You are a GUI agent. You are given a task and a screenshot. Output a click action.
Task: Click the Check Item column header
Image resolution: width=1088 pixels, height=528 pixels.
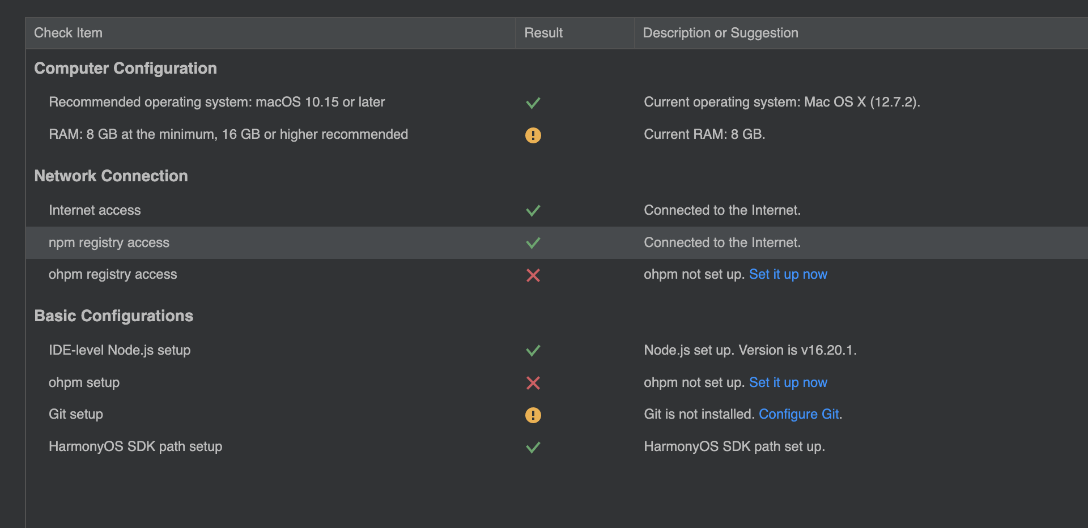tap(68, 33)
